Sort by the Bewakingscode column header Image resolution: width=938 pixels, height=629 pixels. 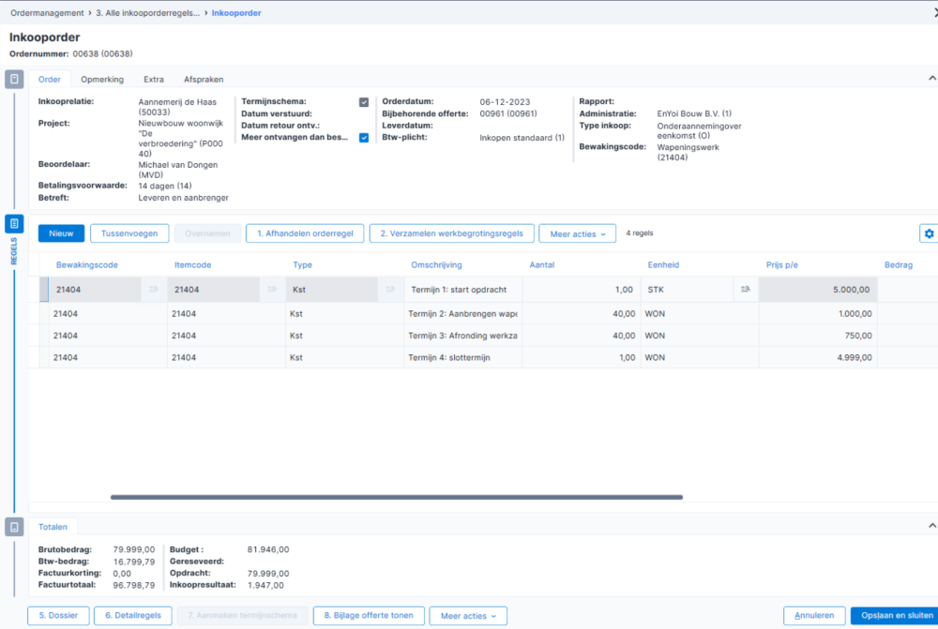click(86, 265)
